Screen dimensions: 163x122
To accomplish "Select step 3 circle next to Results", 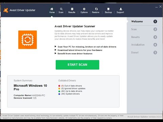I will [155, 37].
